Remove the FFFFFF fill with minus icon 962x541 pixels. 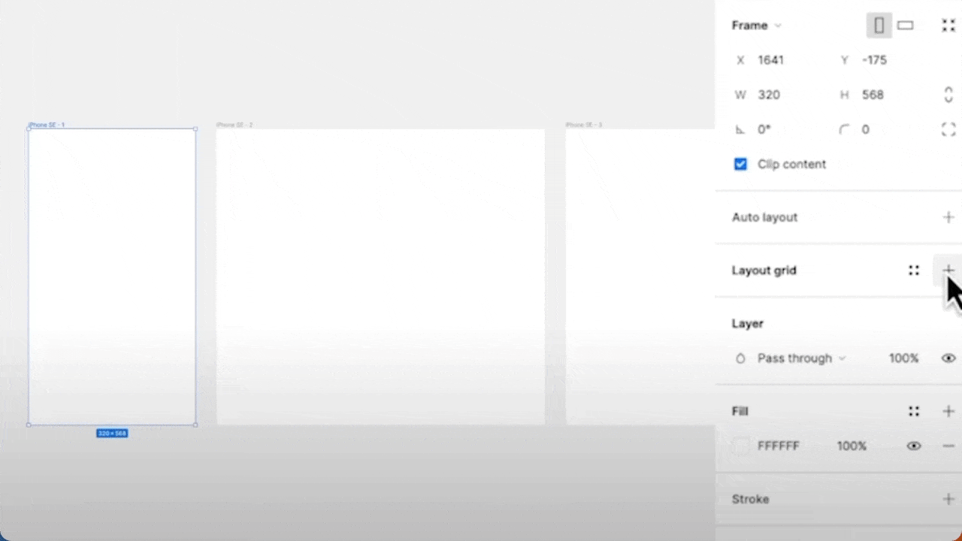948,446
